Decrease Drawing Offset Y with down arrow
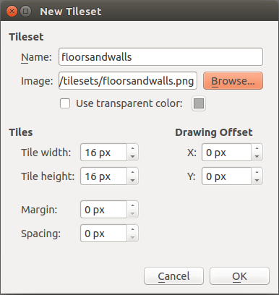Screen dimensions: 279x295 tap(257, 180)
